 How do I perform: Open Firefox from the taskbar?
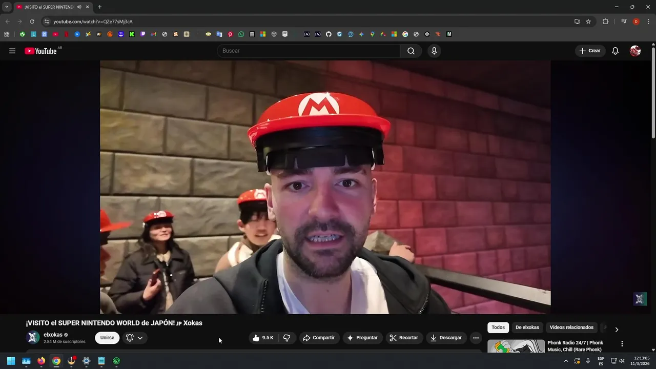(x=41, y=361)
